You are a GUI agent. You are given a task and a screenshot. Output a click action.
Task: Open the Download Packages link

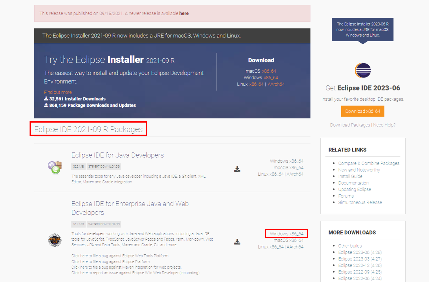350,125
